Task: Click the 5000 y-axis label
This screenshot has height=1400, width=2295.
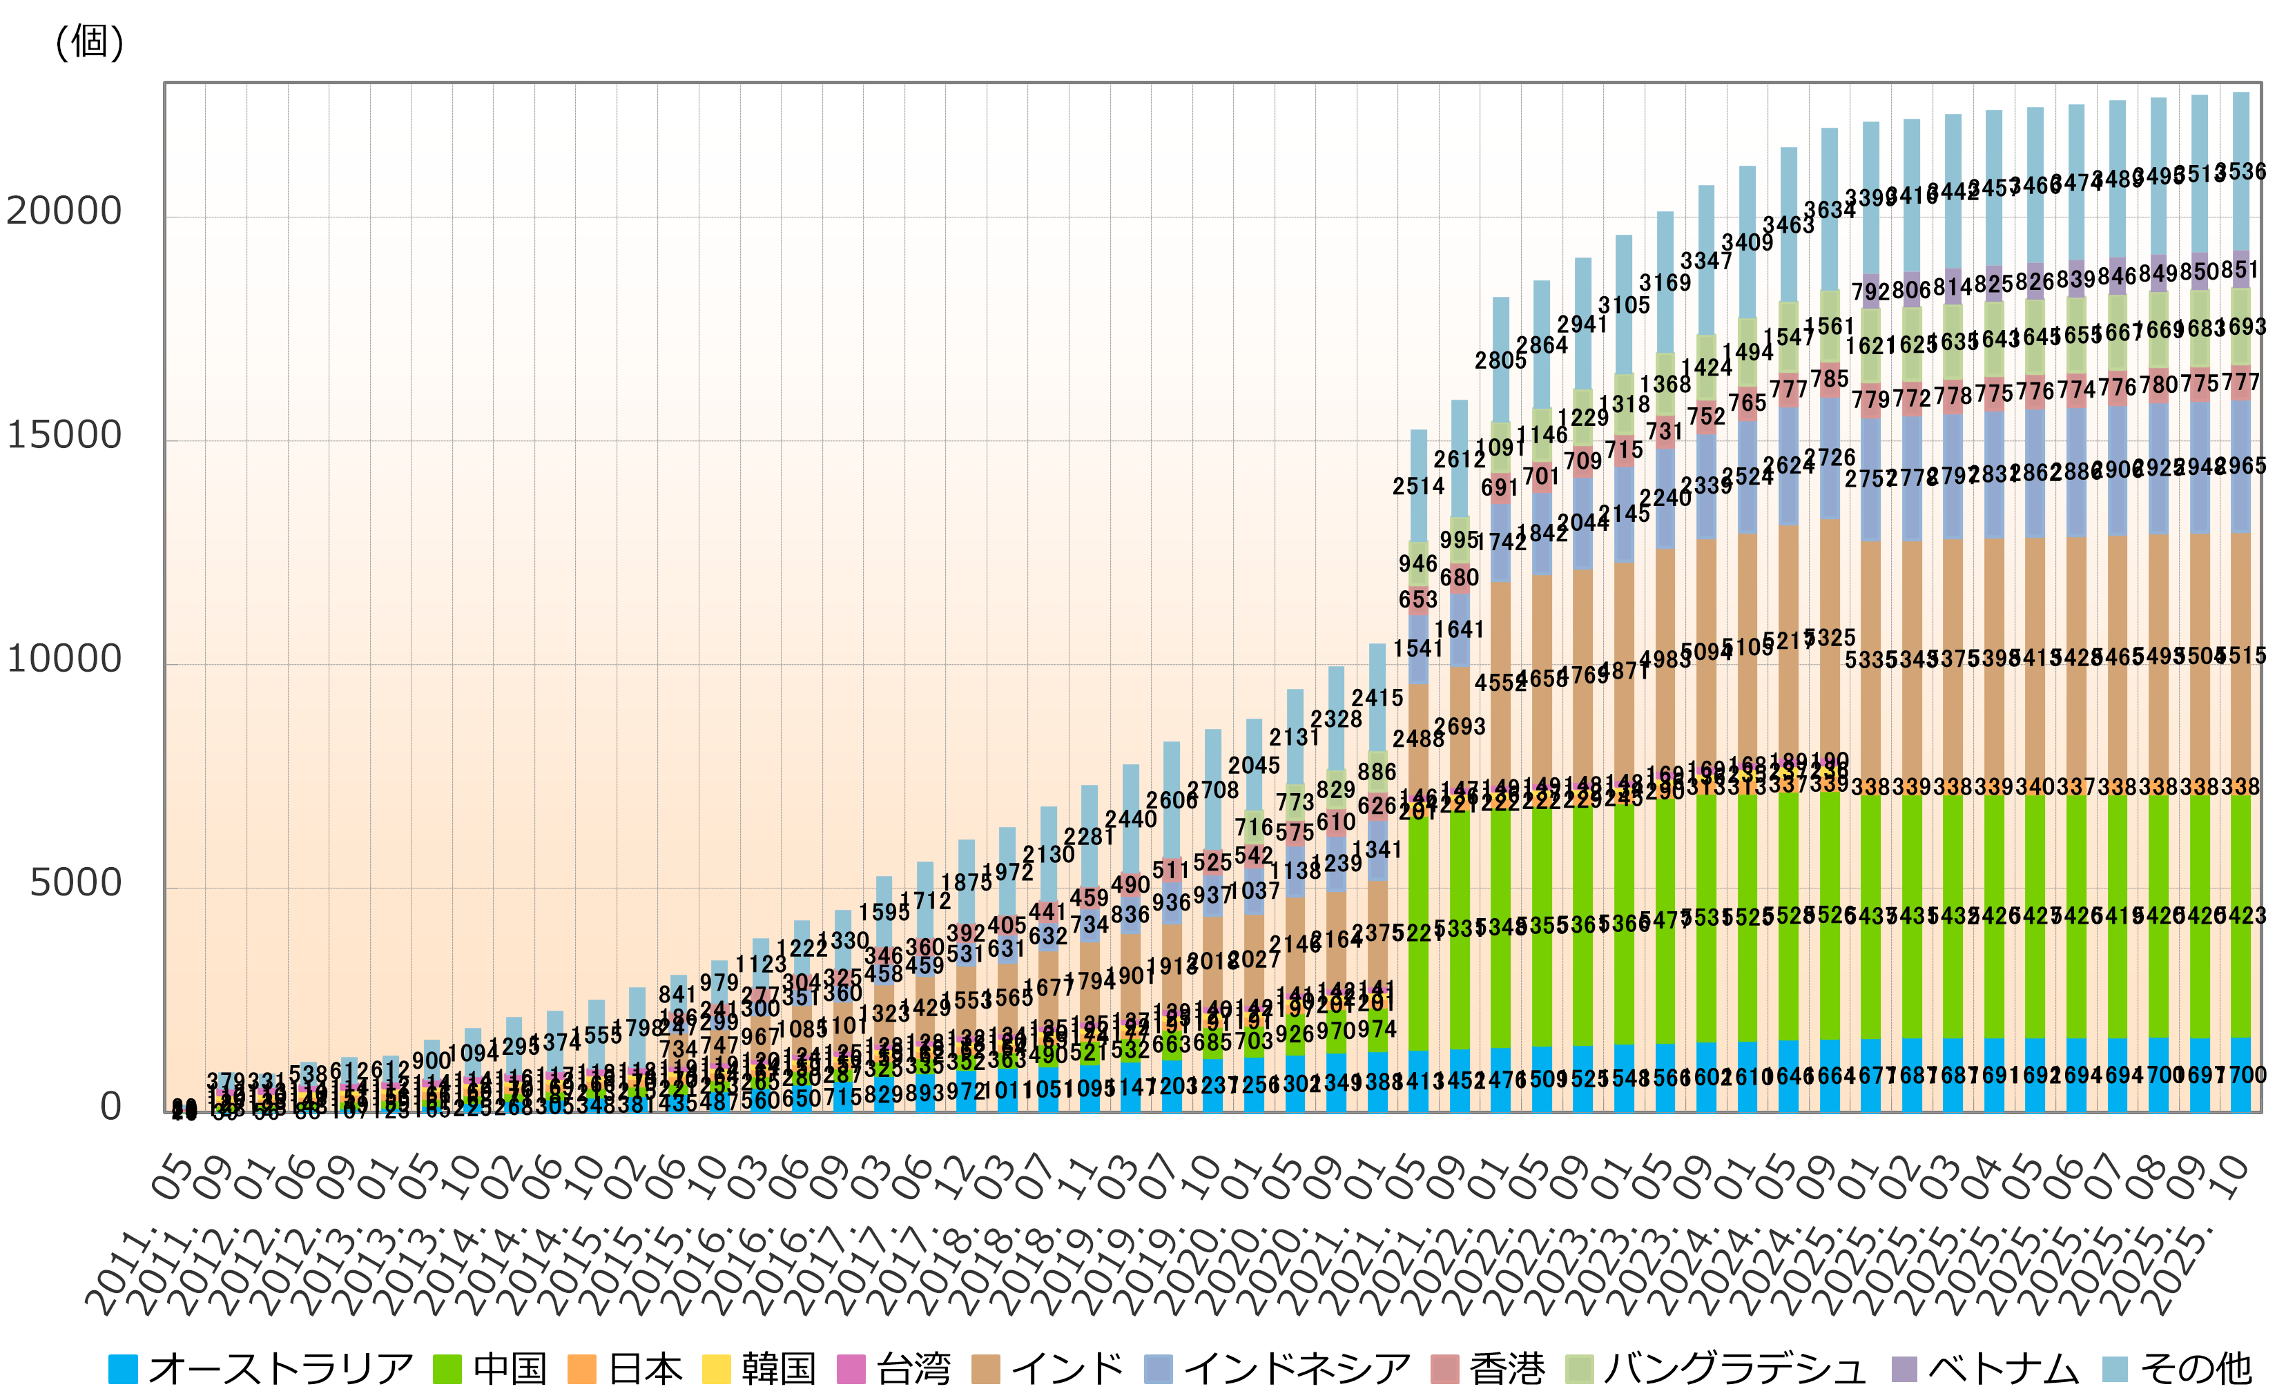Action: click(x=75, y=883)
